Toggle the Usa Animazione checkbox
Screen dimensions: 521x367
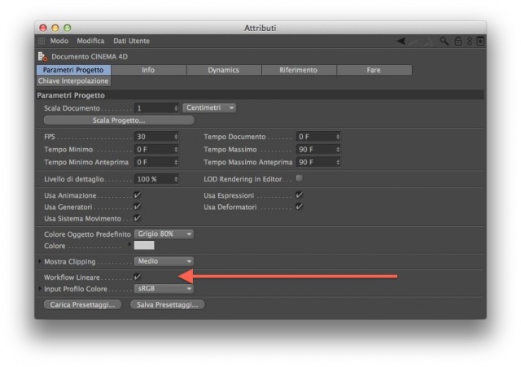pos(137,195)
